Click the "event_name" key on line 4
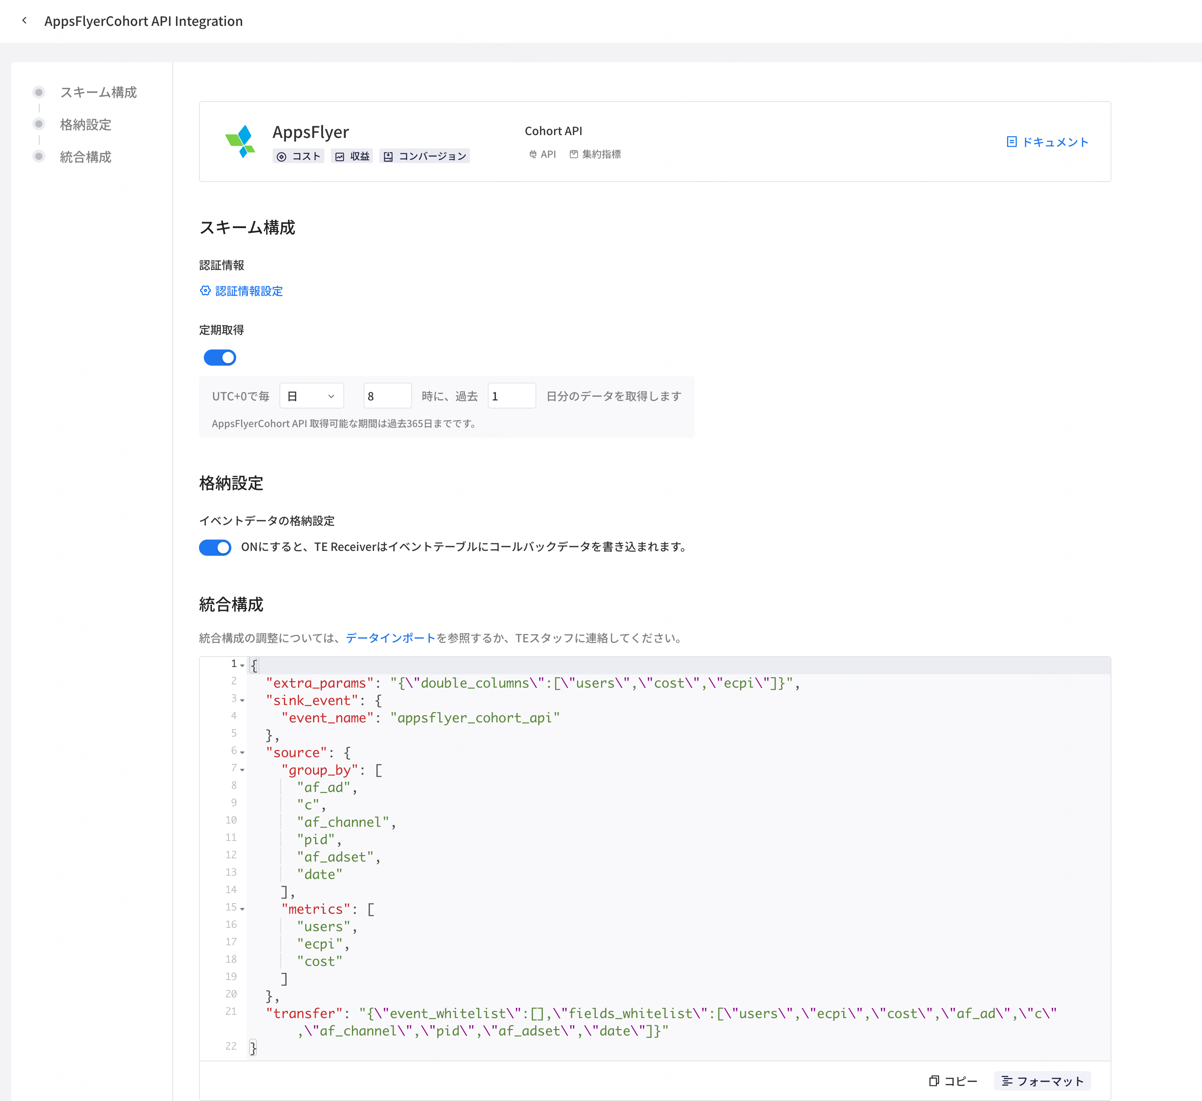1202x1101 pixels. click(327, 718)
